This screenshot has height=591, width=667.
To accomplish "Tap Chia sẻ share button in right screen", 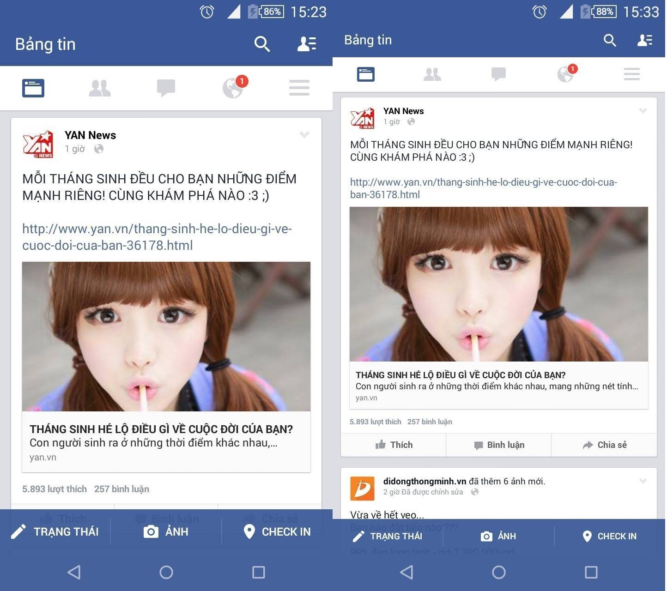I will click(604, 445).
